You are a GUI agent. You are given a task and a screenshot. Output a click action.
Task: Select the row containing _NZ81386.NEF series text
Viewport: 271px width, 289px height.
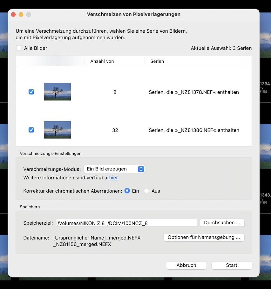pos(194,130)
